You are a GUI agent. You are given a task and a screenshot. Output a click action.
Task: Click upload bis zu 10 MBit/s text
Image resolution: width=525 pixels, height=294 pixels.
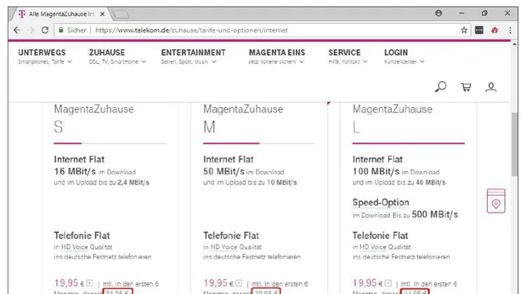[x=250, y=182]
